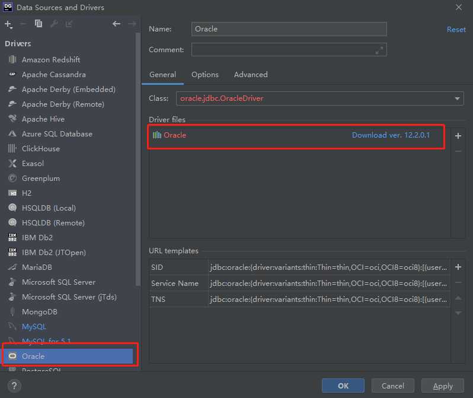
Task: Click Download ver. 12.2.0.1 link
Action: pos(391,135)
